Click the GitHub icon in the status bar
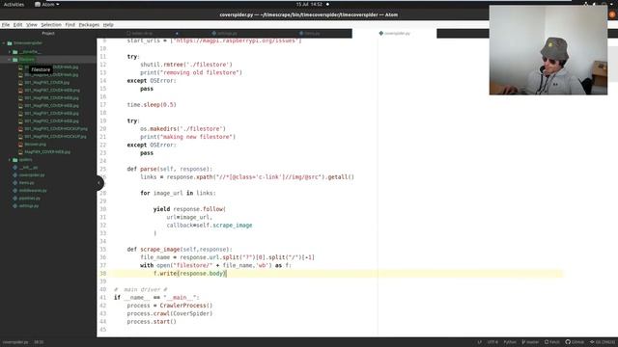 tap(568, 342)
